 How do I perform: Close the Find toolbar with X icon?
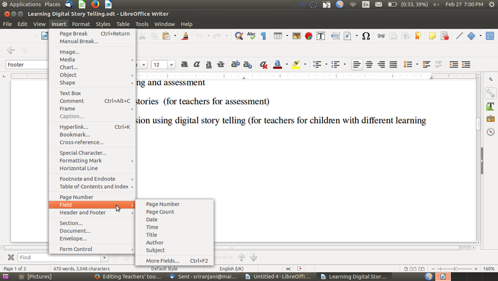pyautogui.click(x=11, y=257)
